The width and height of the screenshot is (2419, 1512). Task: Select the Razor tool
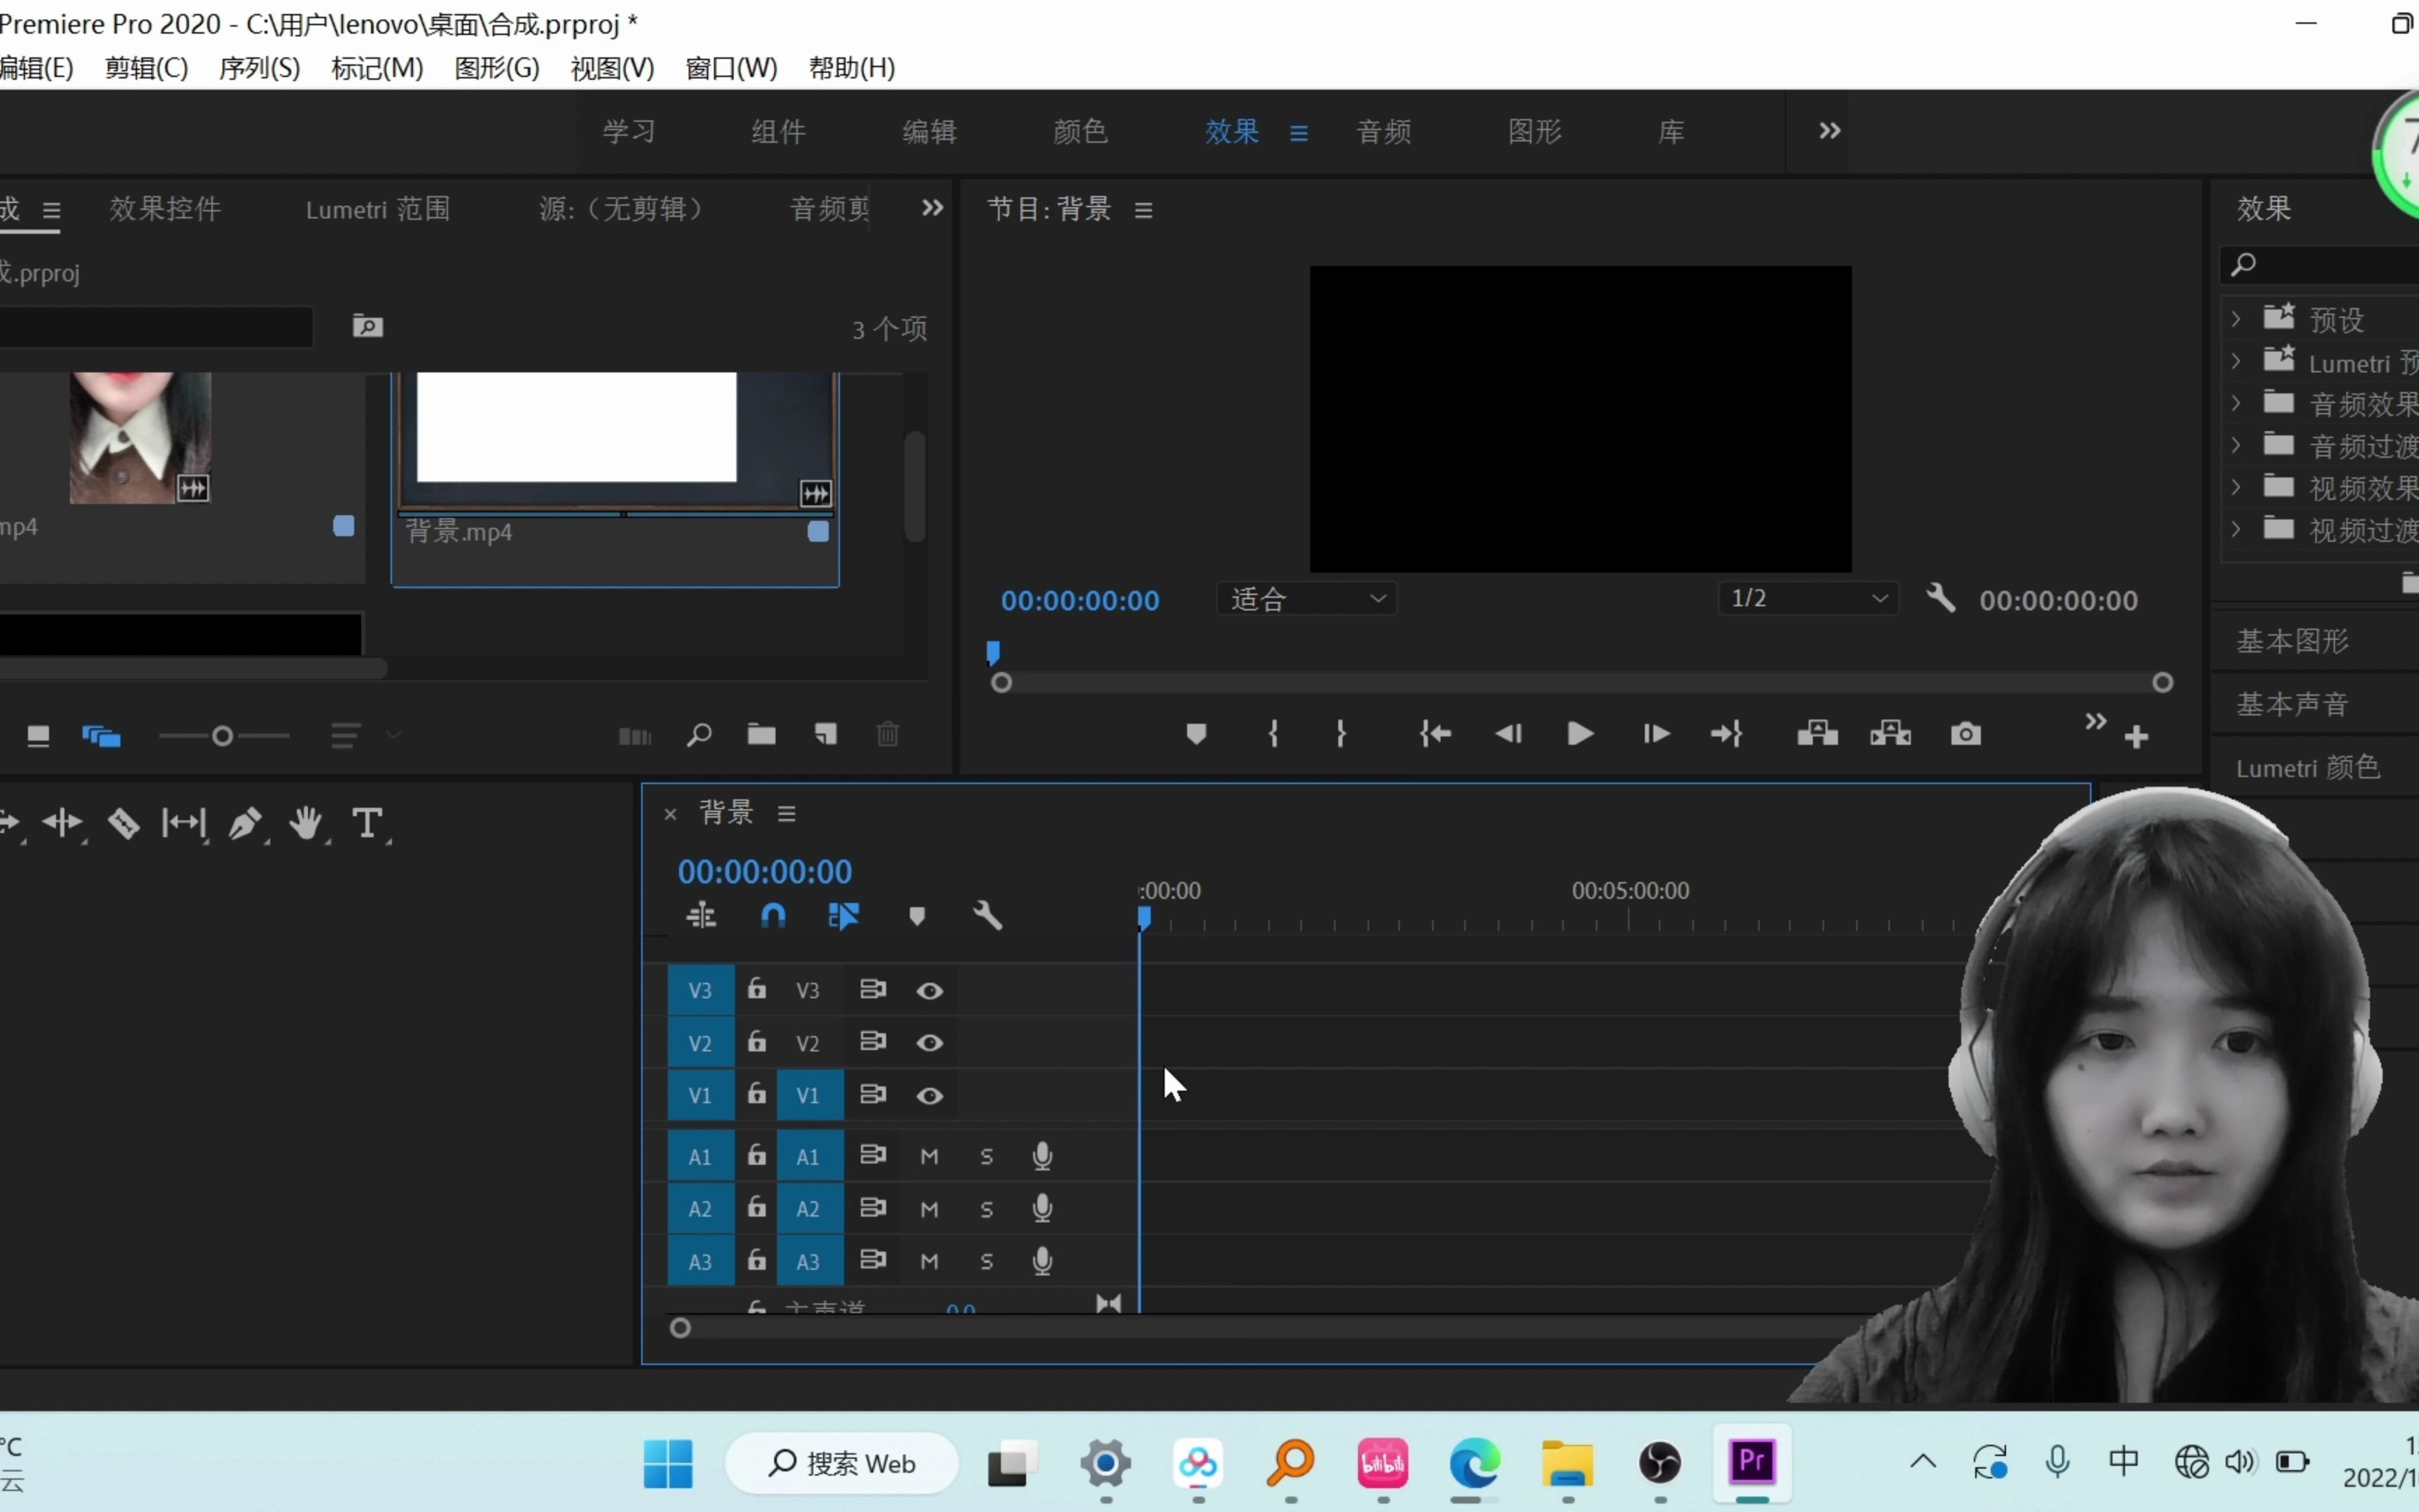pos(124,824)
